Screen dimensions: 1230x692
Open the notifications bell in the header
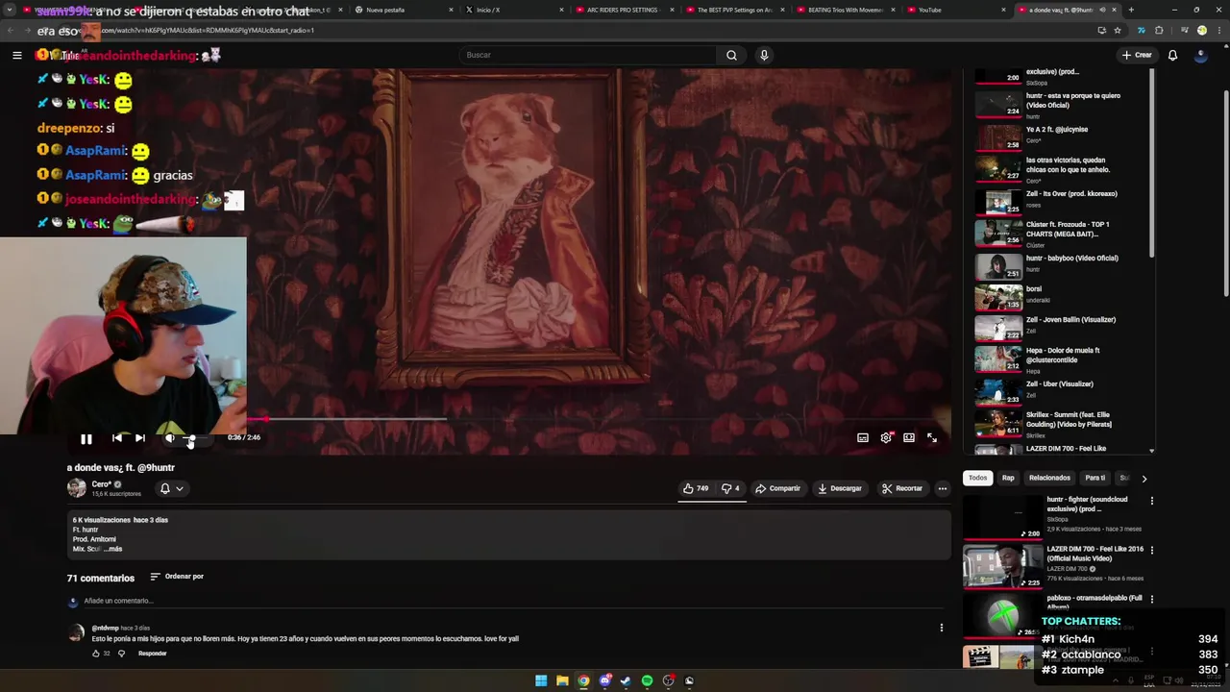point(1172,55)
